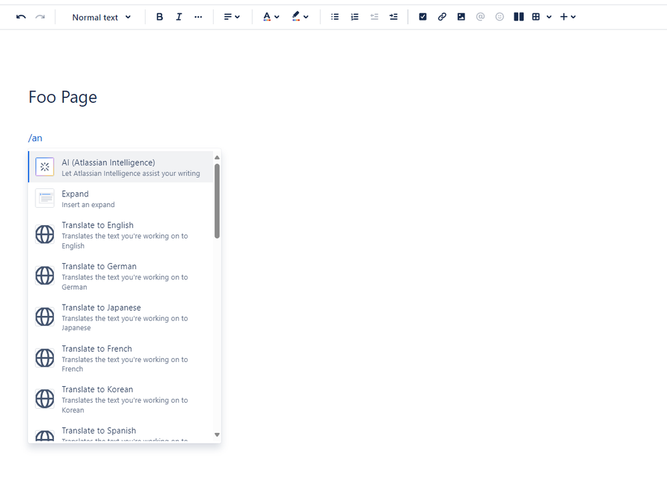Image resolution: width=667 pixels, height=495 pixels.
Task: Open the insert plus menu
Action: click(568, 17)
